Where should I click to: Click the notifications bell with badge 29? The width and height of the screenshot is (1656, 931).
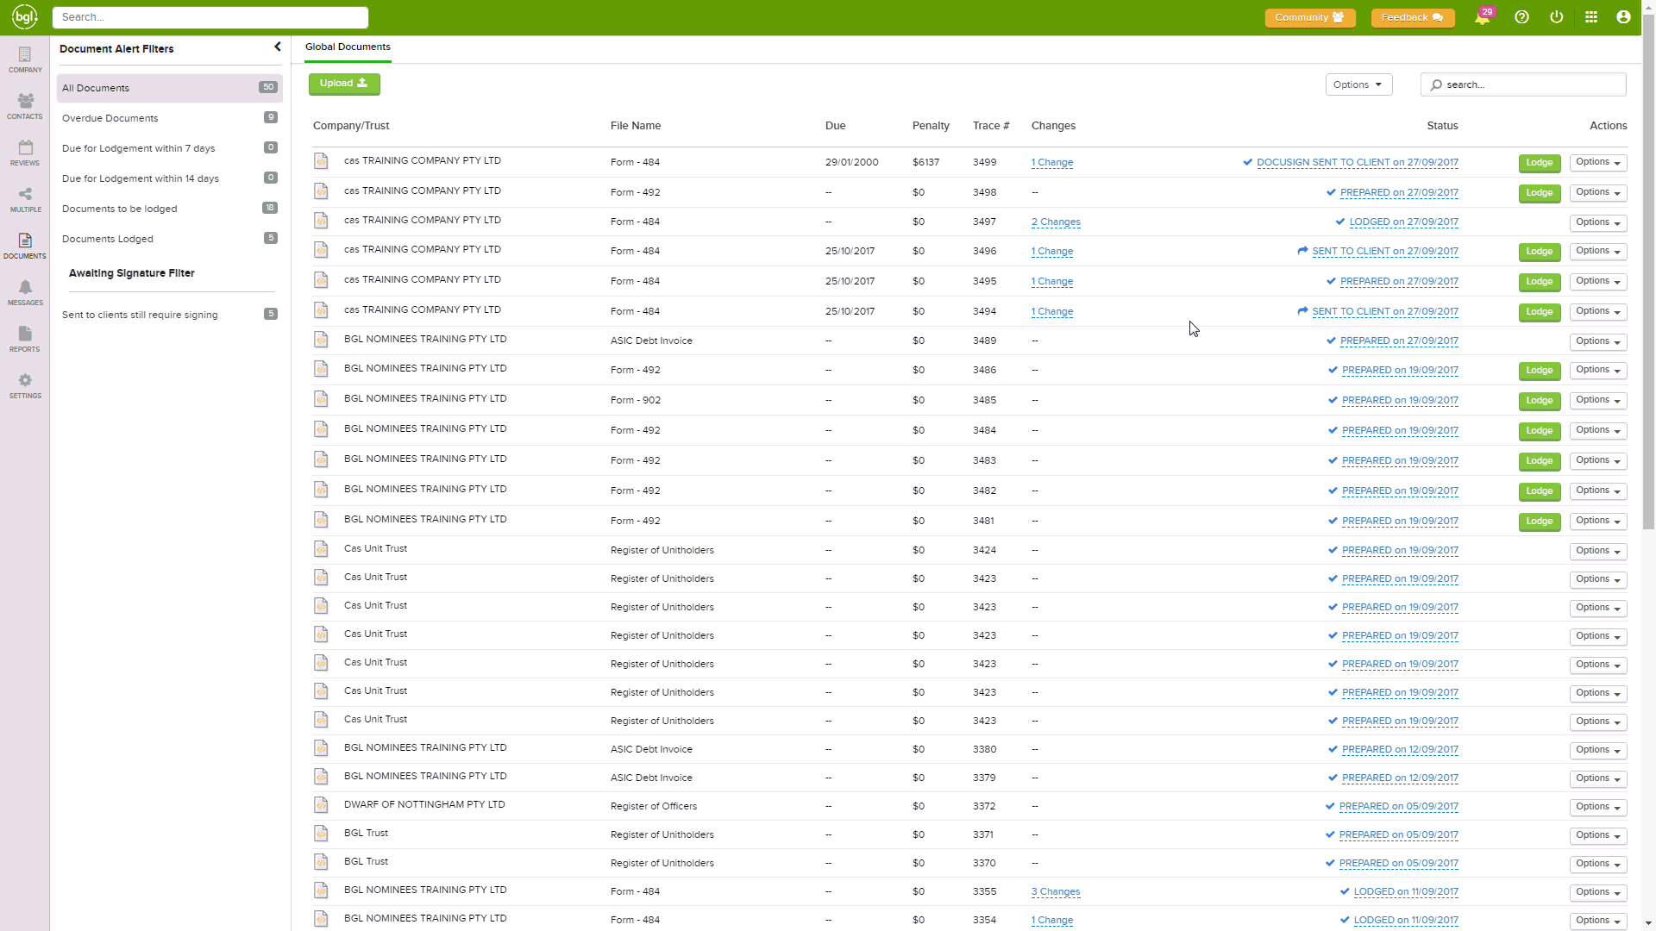(x=1482, y=17)
